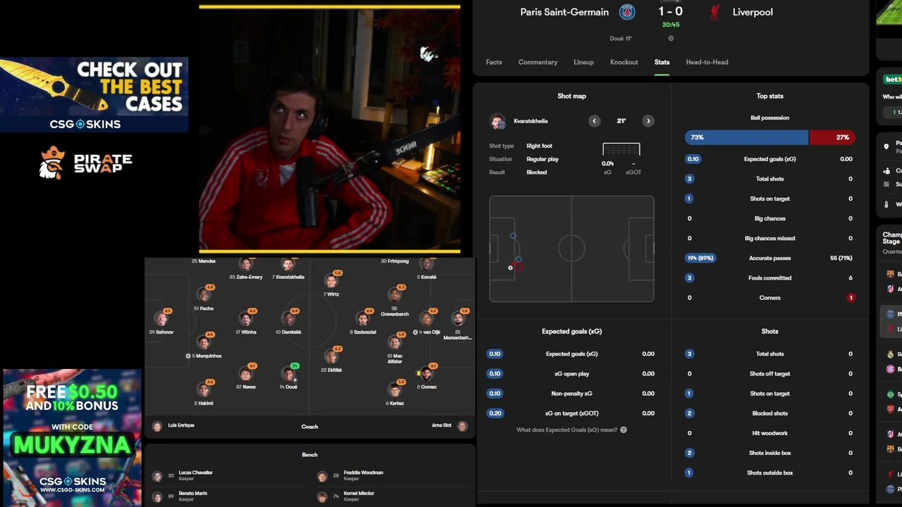This screenshot has height=507, width=902.
Task: Click the Marquinhos player avatar
Action: tap(204, 343)
